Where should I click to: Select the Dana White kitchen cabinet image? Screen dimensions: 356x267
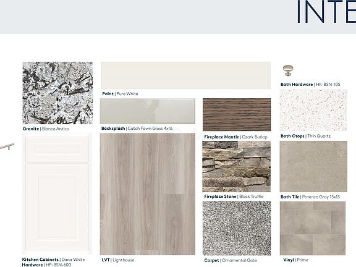click(57, 194)
